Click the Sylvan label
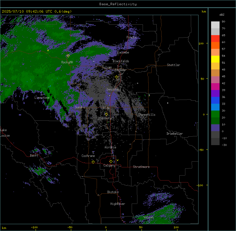236x231 pixels. (x=107, y=67)
